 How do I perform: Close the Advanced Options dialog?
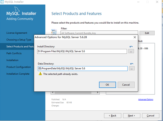(135, 37)
